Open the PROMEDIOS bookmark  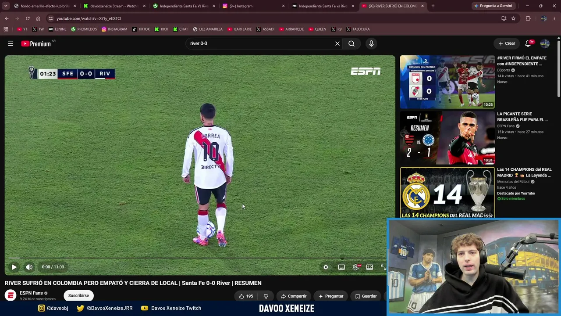coord(84,29)
